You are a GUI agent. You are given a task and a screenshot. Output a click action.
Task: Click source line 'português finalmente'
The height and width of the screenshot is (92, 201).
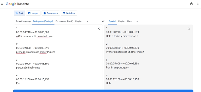click(28, 68)
